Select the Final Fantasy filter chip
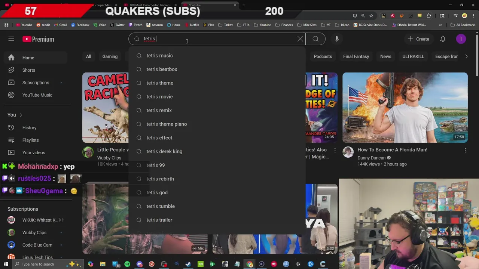 tap(356, 56)
